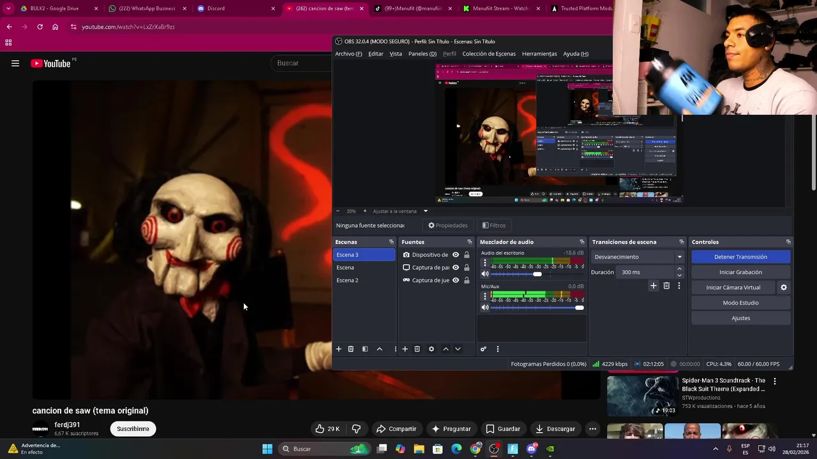
Task: Open source properties gear in the Fuentes toolbar
Action: point(431,349)
